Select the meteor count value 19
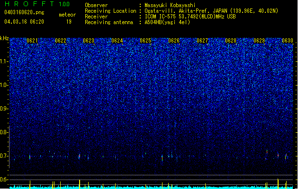Image resolution: width=298 pixels, height=189 pixels. pos(69,22)
